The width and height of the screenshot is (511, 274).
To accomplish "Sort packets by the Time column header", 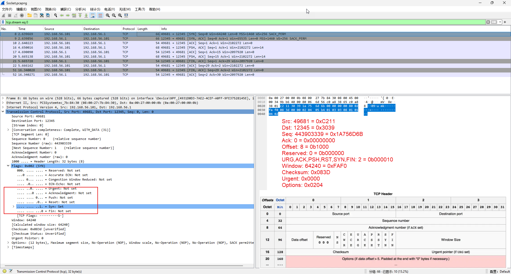I will coord(30,29).
